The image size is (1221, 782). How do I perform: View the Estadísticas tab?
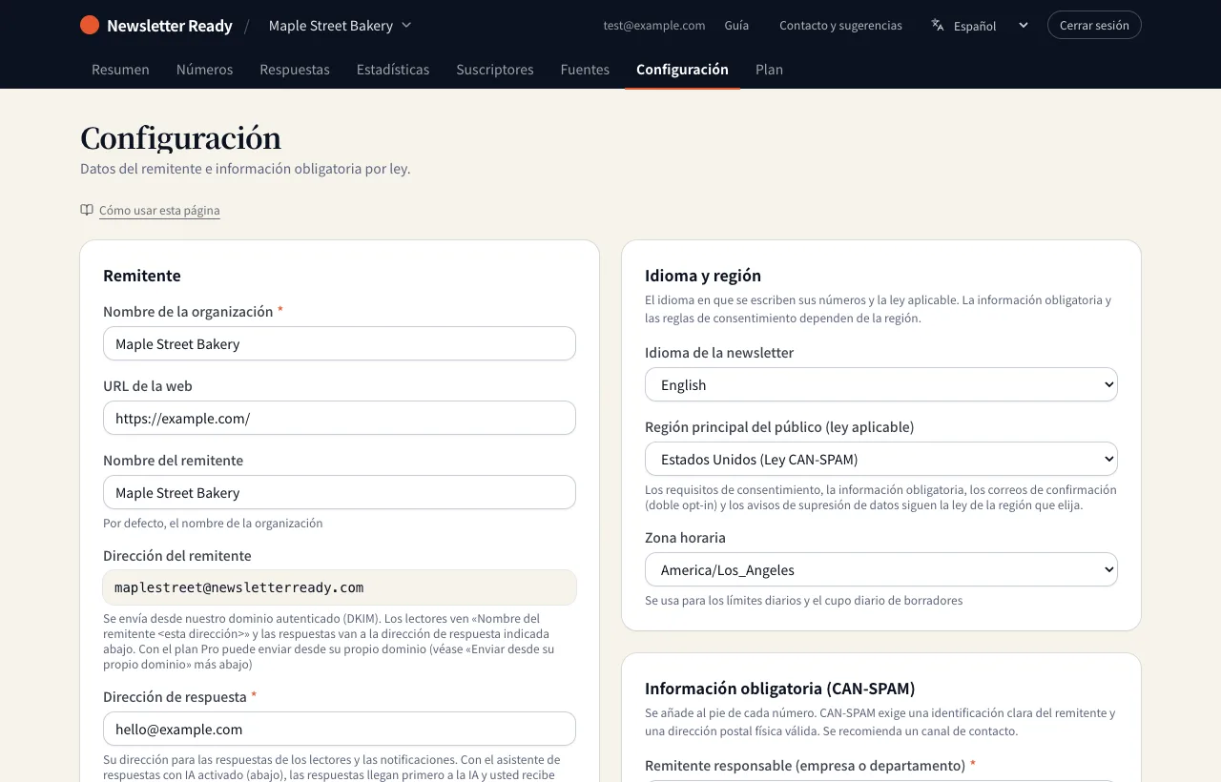point(393,70)
